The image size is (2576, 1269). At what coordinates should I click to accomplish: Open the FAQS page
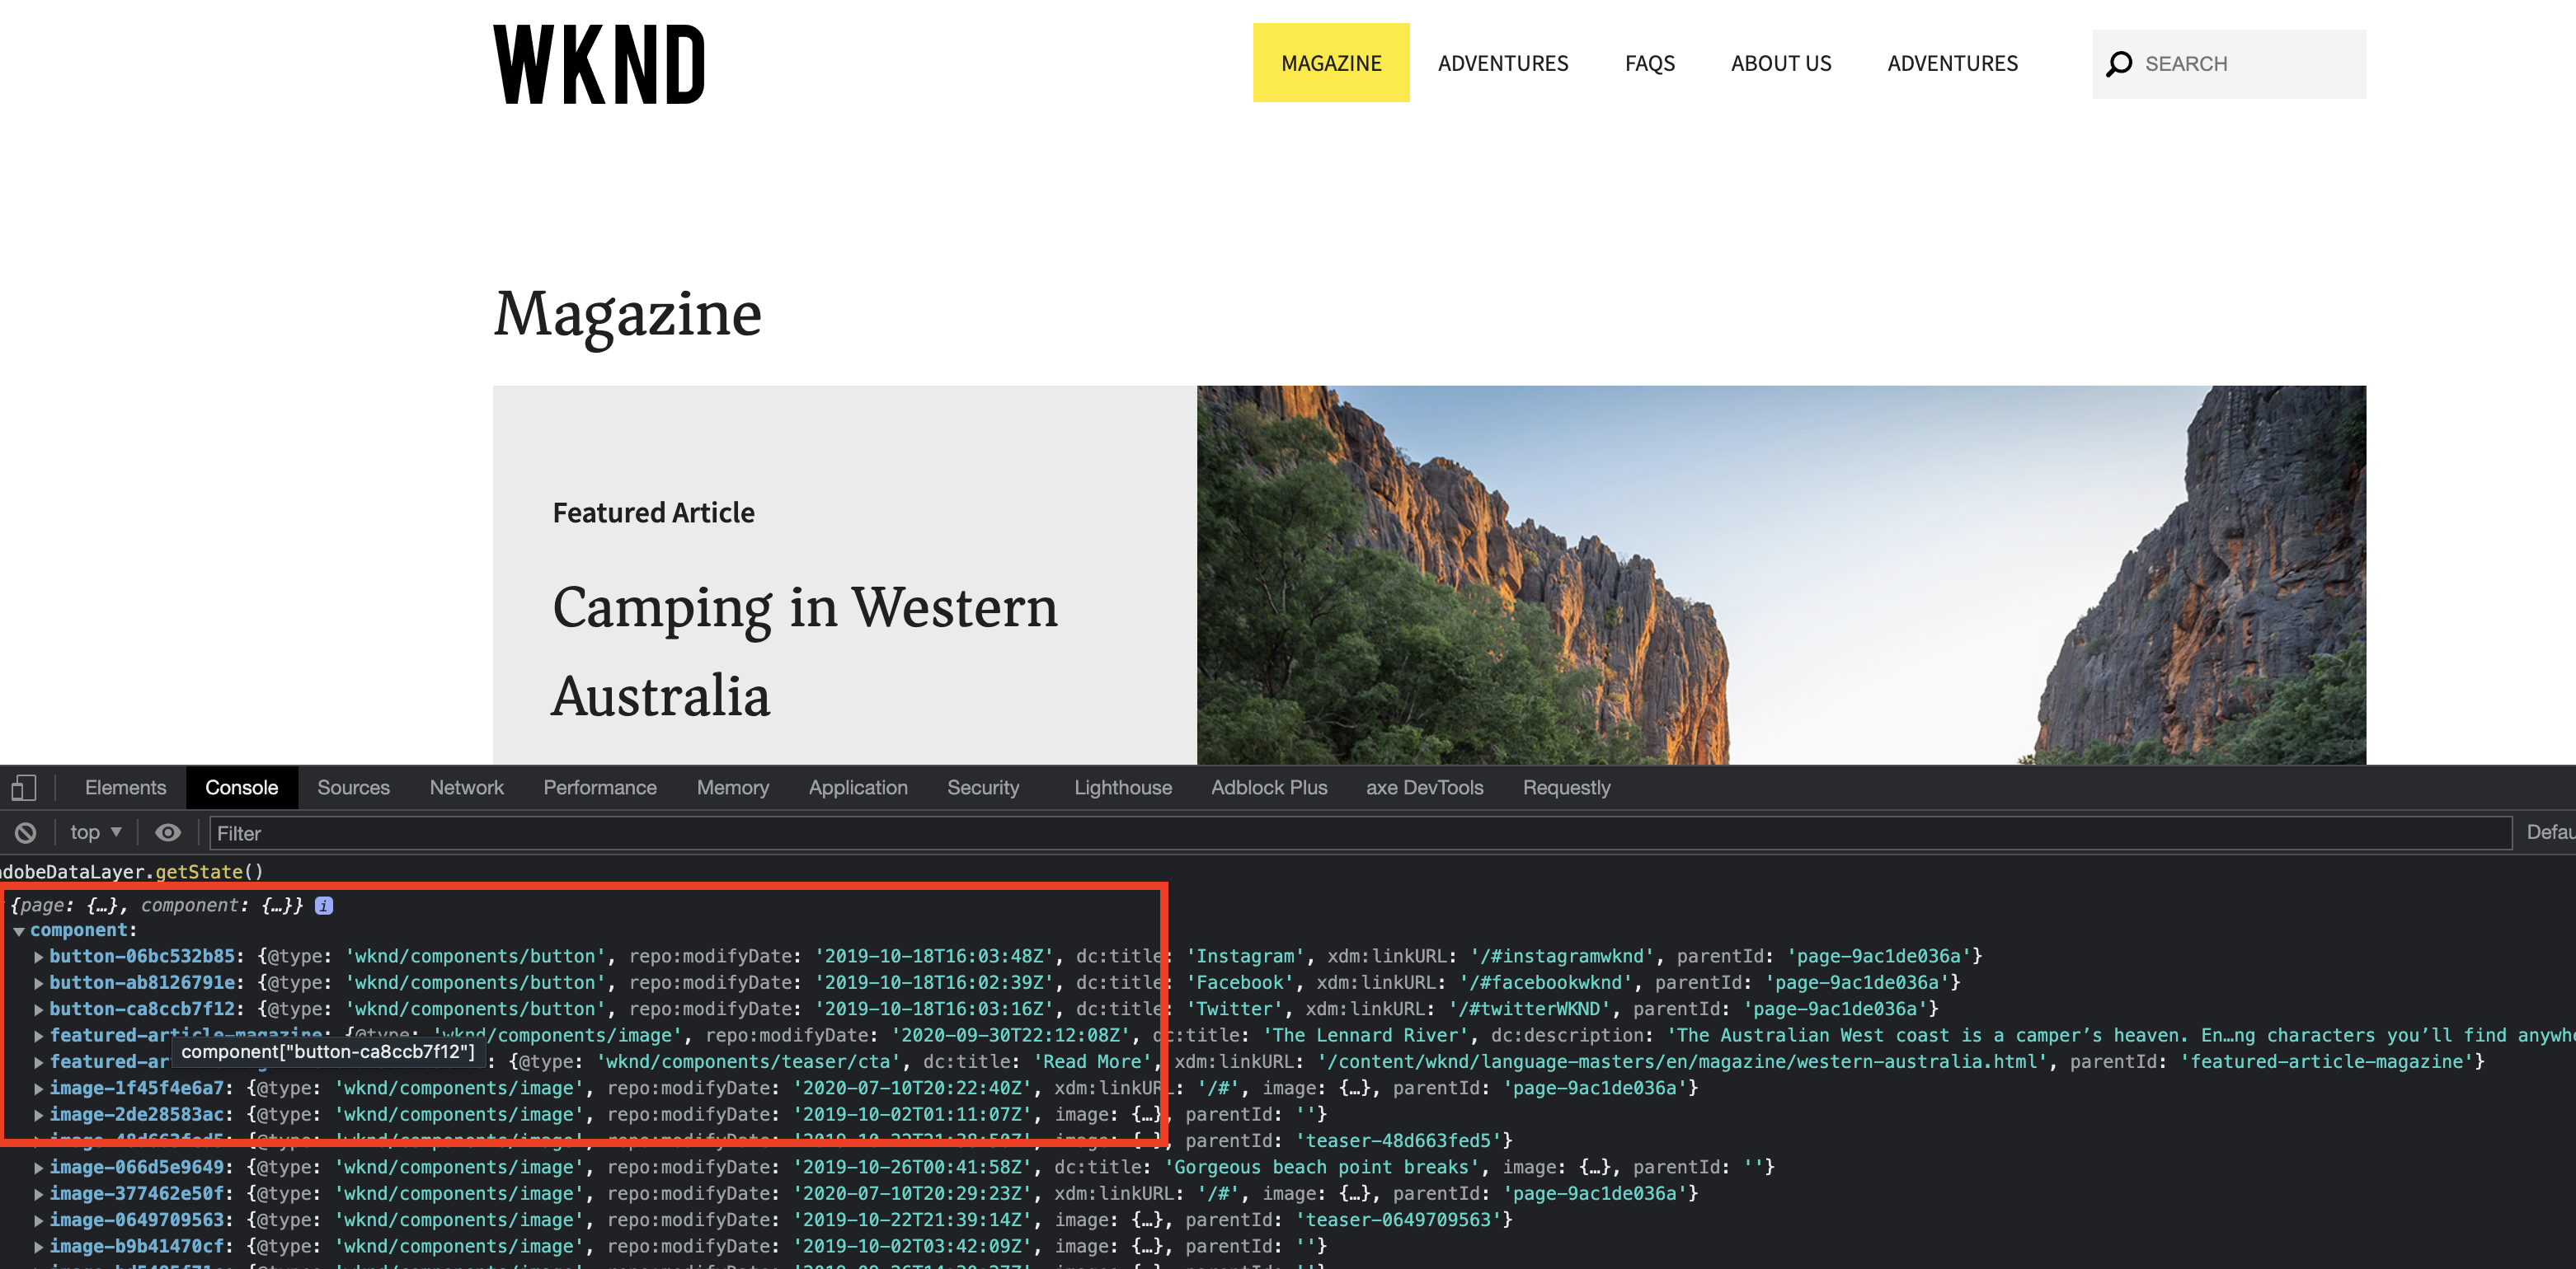tap(1650, 63)
